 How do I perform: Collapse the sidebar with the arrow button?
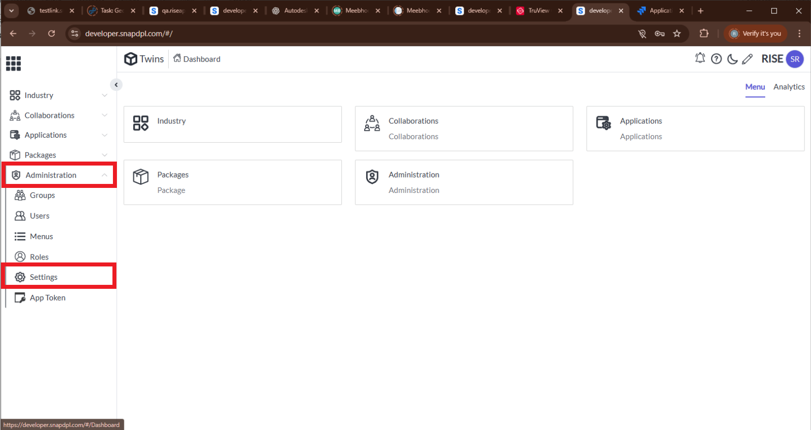point(116,85)
